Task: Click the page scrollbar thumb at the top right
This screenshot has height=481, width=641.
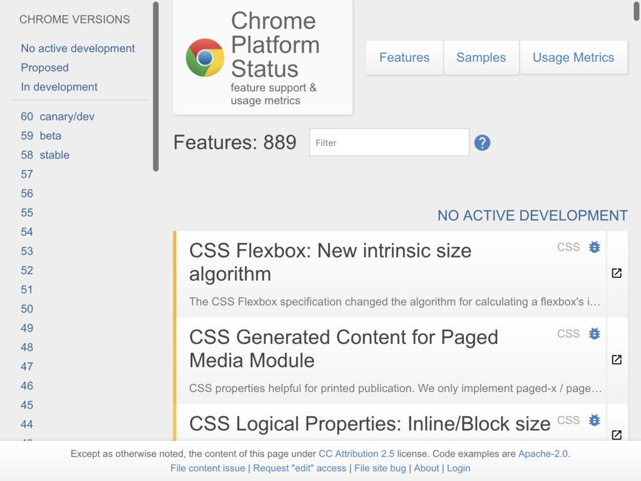Action: click(x=637, y=10)
